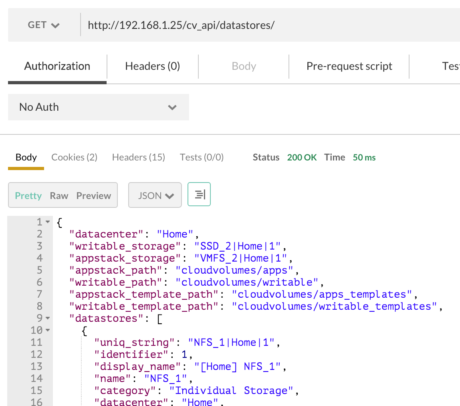View the Cookies (2) response tab

(74, 157)
